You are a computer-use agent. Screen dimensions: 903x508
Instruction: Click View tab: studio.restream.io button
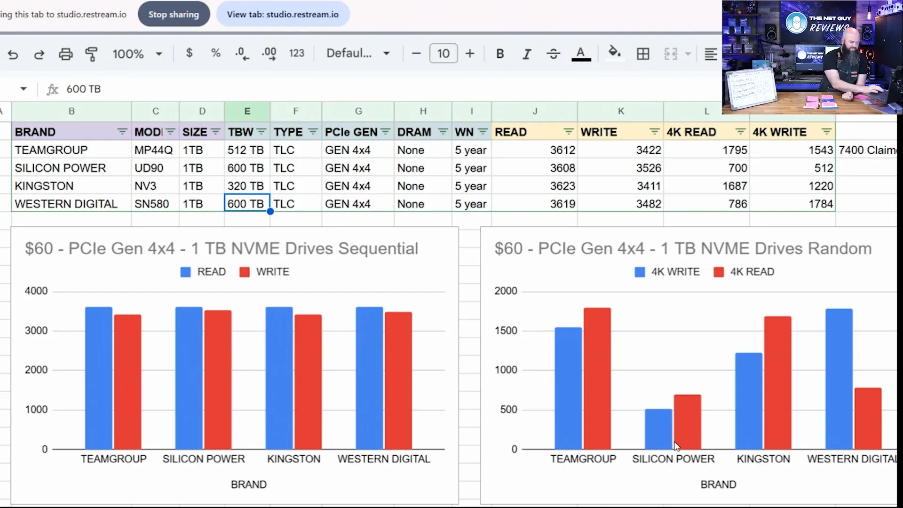[283, 14]
